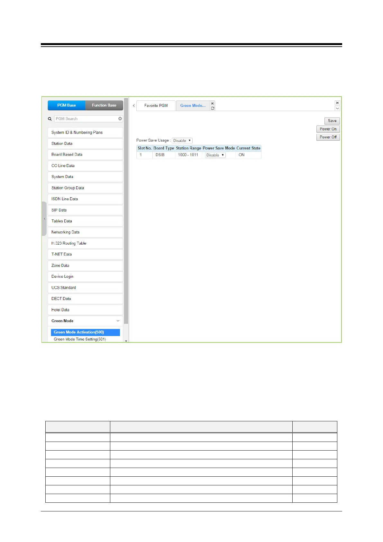Open System Data menu
Viewport: 383px width, 542px height.
pos(85,177)
